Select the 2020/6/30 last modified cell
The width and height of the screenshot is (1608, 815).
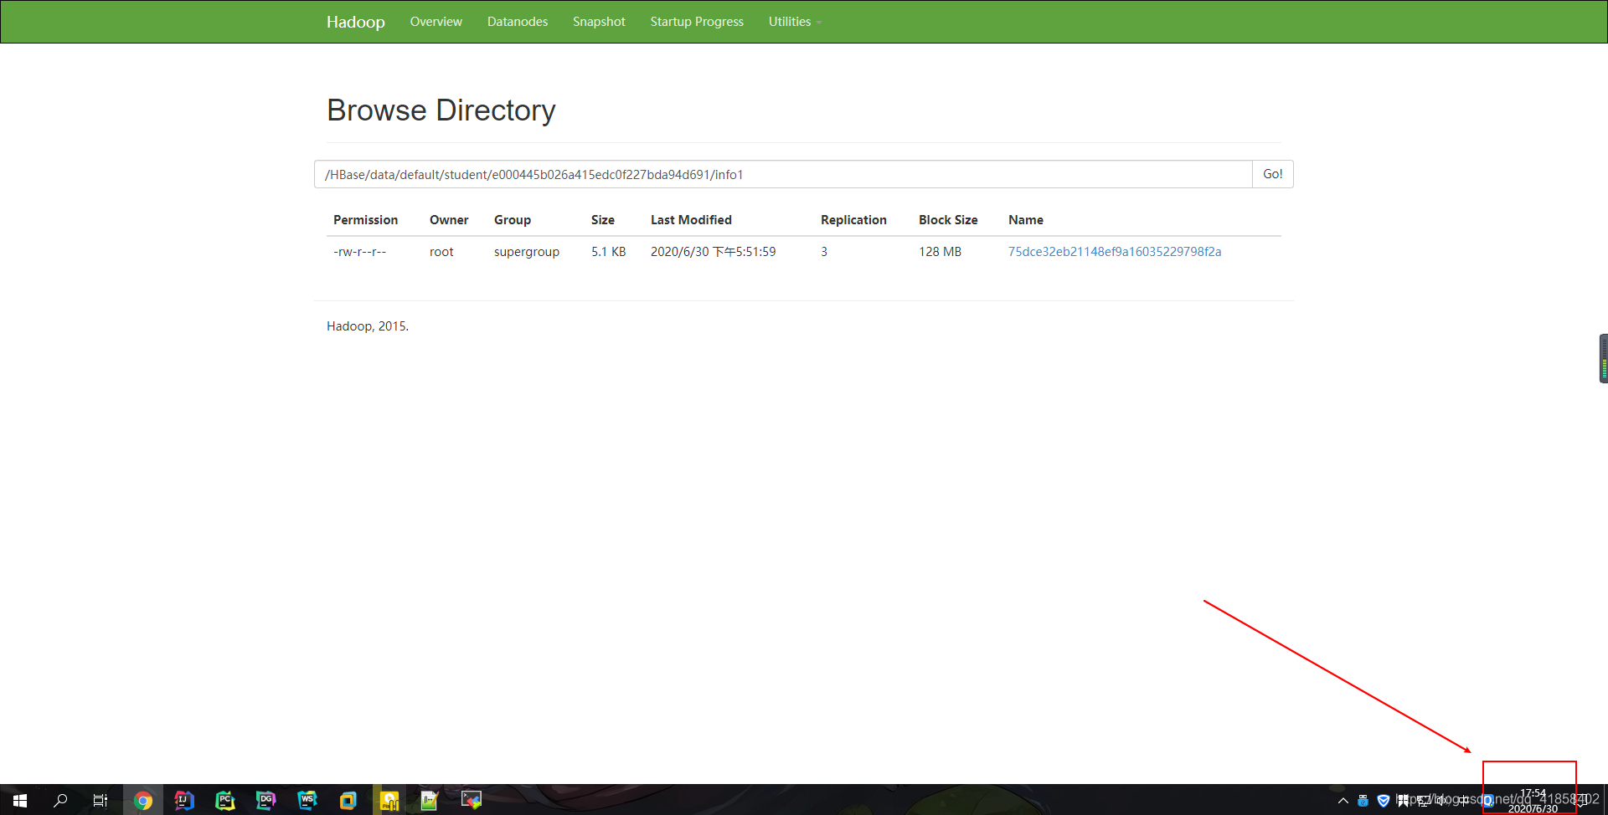pyautogui.click(x=714, y=252)
